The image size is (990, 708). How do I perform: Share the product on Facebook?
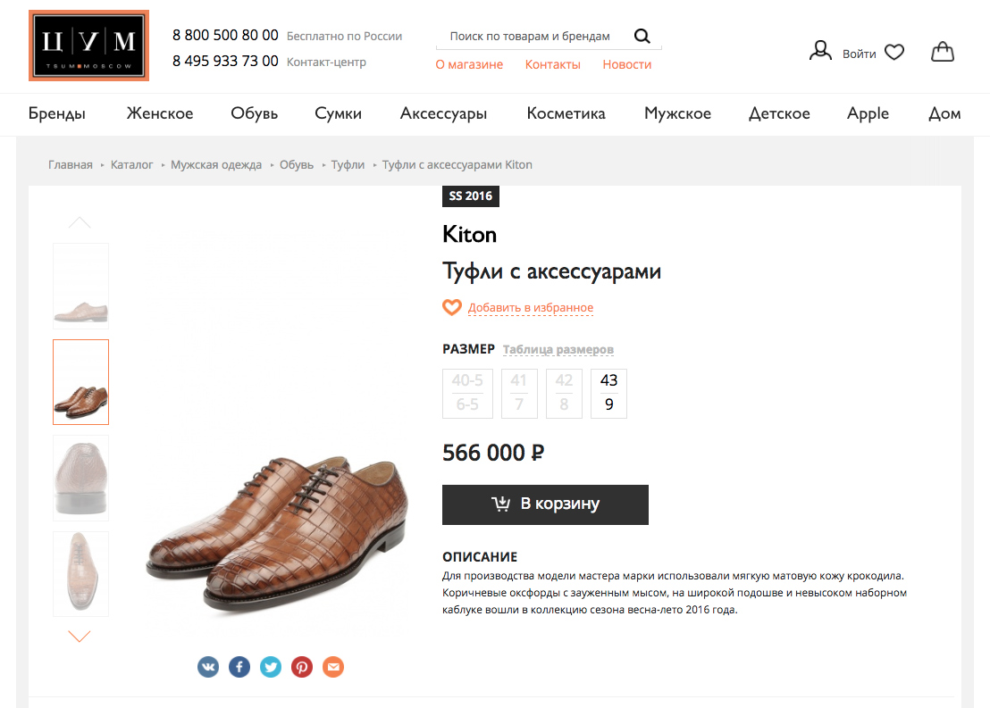[x=239, y=666]
